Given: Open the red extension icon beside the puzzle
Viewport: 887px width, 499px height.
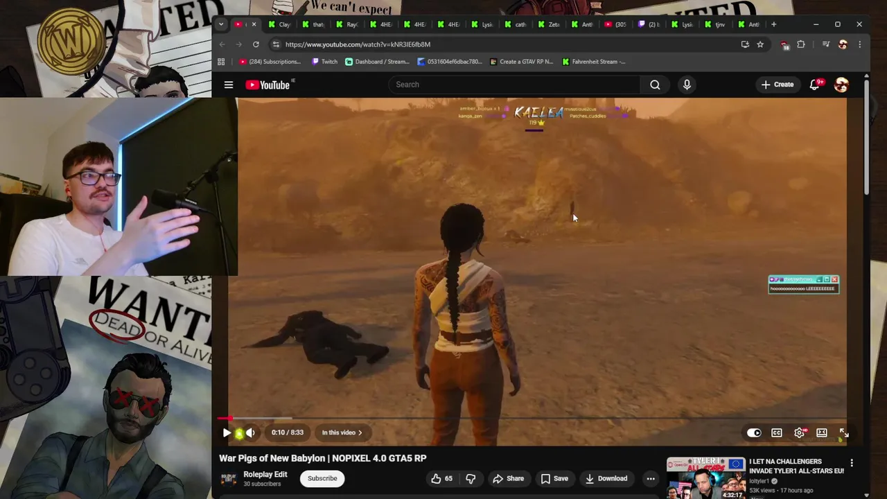Looking at the screenshot, I should tap(784, 44).
